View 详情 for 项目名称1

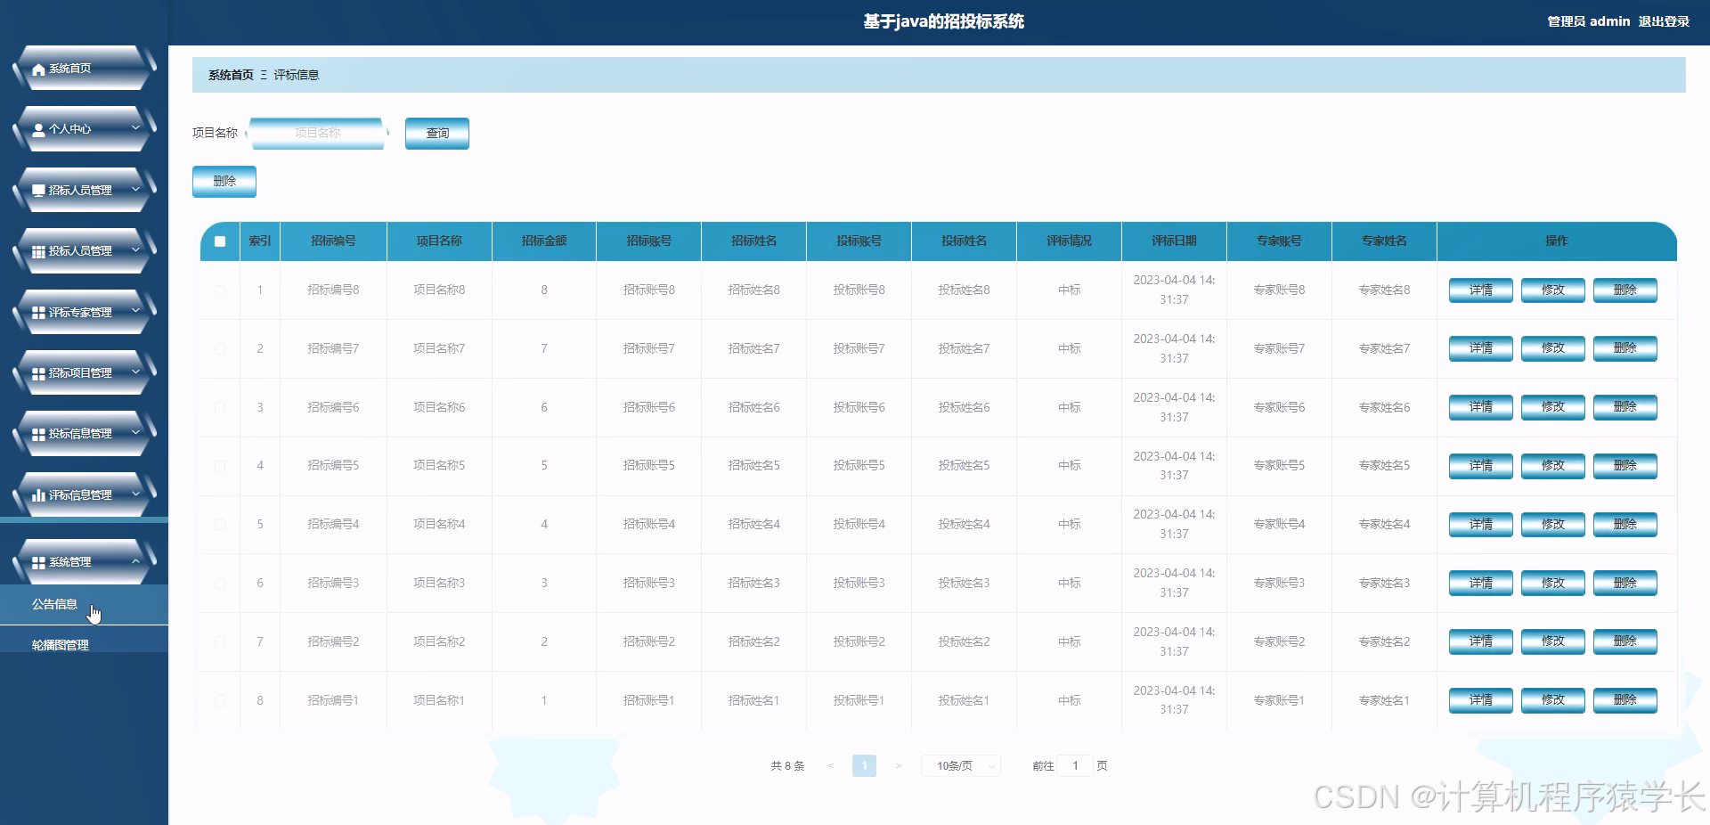pyautogui.click(x=1480, y=701)
